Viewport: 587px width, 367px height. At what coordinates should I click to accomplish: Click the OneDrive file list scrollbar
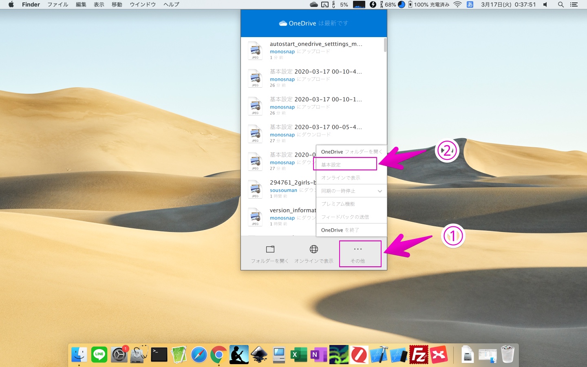pos(385,45)
